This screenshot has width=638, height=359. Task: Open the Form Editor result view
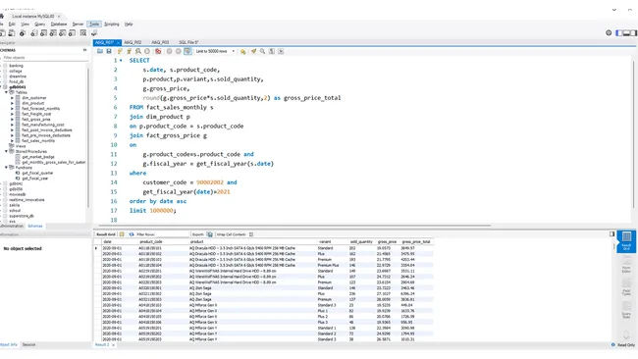(x=626, y=263)
